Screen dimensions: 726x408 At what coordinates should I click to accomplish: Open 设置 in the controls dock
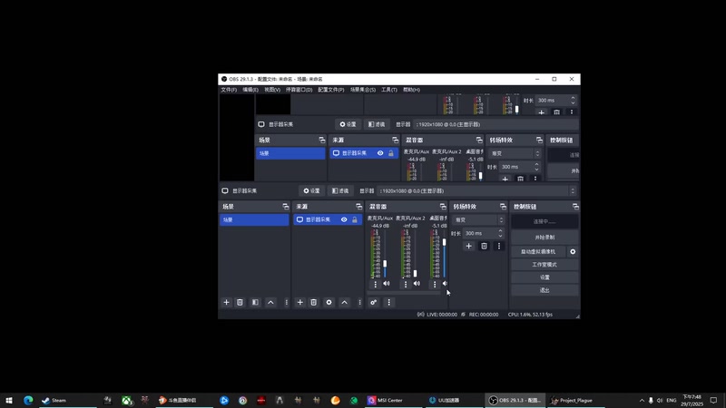(x=544, y=277)
